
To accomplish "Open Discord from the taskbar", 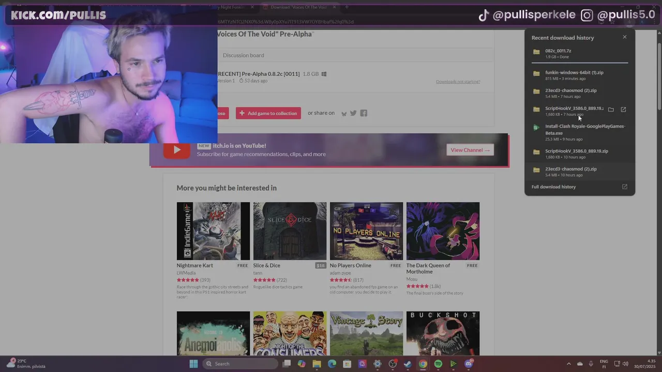I will pos(469,364).
